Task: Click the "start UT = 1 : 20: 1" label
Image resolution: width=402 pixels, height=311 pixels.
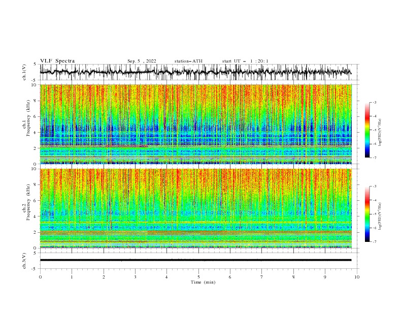Action: coord(245,61)
